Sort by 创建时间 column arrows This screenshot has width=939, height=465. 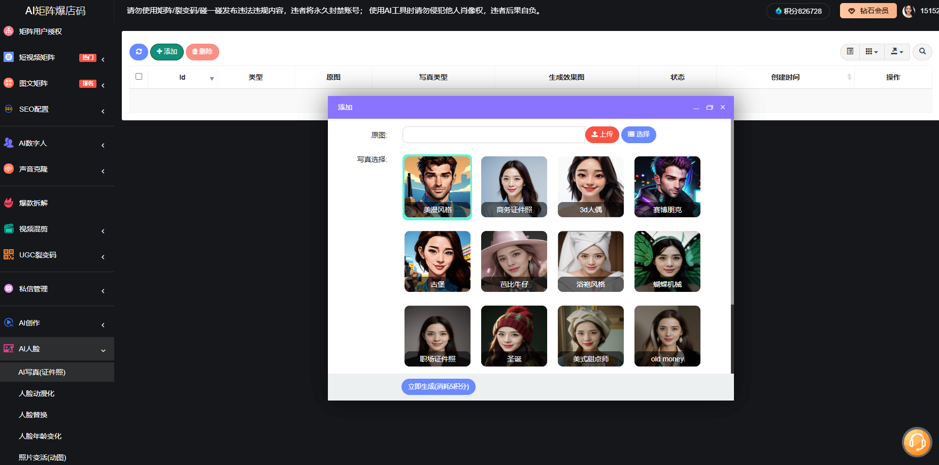(x=849, y=77)
